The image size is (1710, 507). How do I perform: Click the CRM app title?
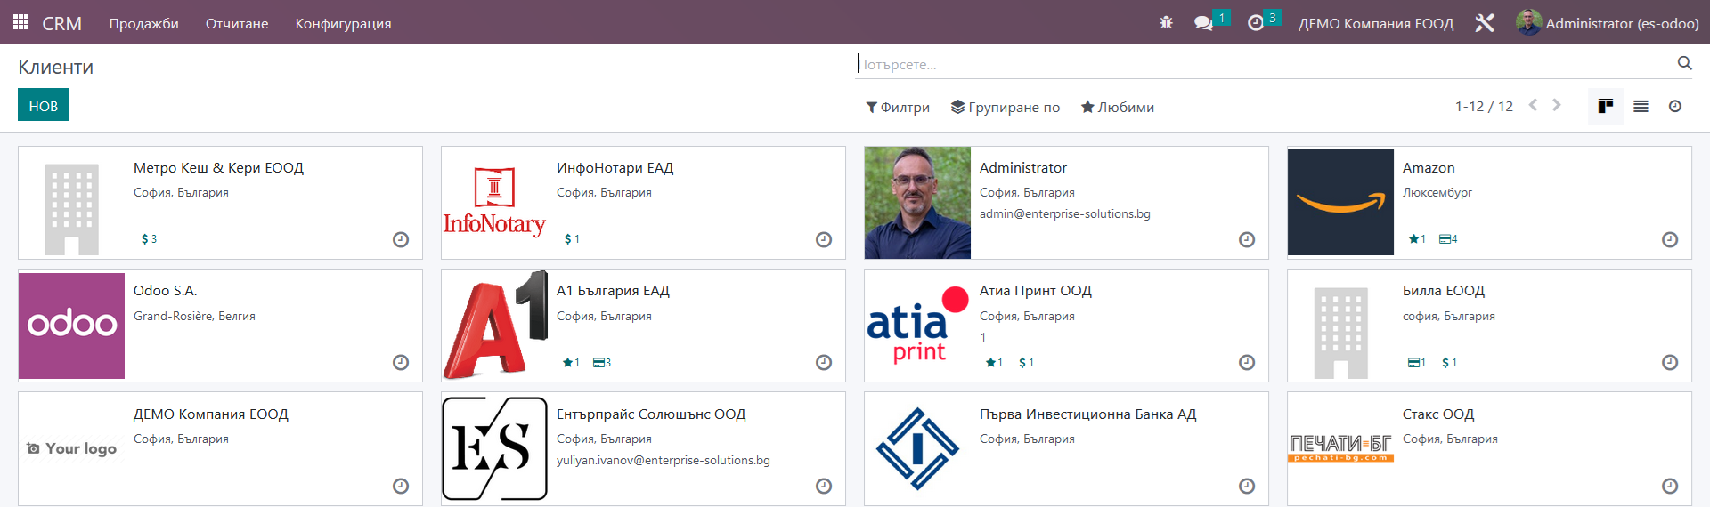tap(61, 23)
